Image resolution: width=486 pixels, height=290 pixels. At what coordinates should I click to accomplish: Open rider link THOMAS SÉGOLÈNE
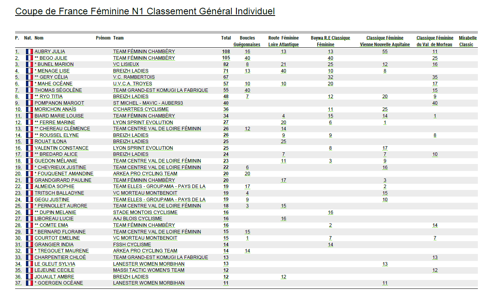(58, 90)
